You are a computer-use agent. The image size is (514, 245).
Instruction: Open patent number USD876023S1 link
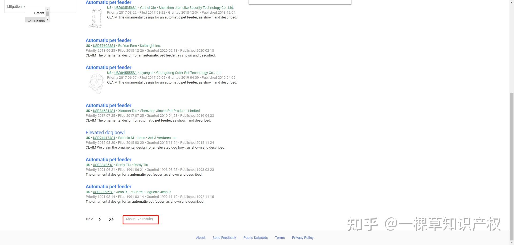104,46
